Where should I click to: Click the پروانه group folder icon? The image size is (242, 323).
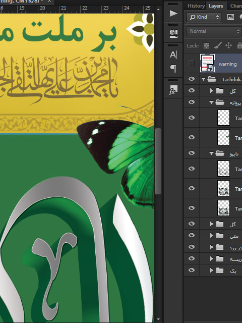[x=220, y=102]
